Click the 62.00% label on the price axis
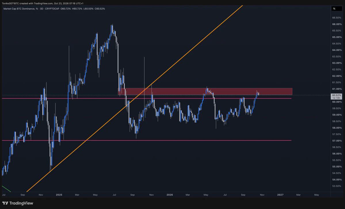Viewport: 345px width, 209px height. point(337,76)
